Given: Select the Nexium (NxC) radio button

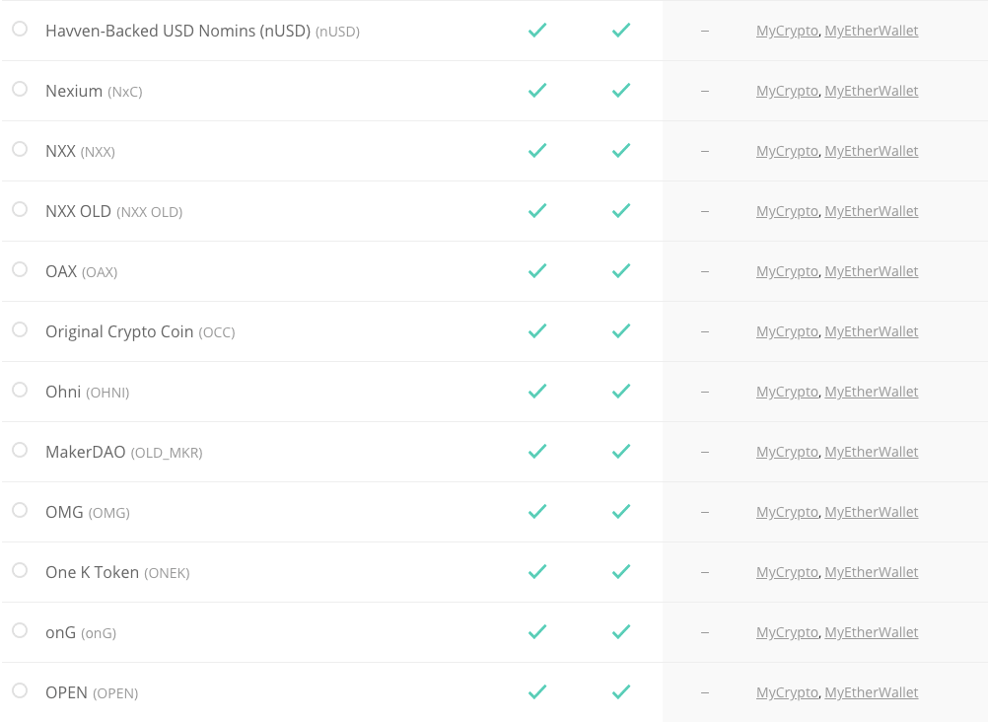Looking at the screenshot, I should click(x=20, y=89).
